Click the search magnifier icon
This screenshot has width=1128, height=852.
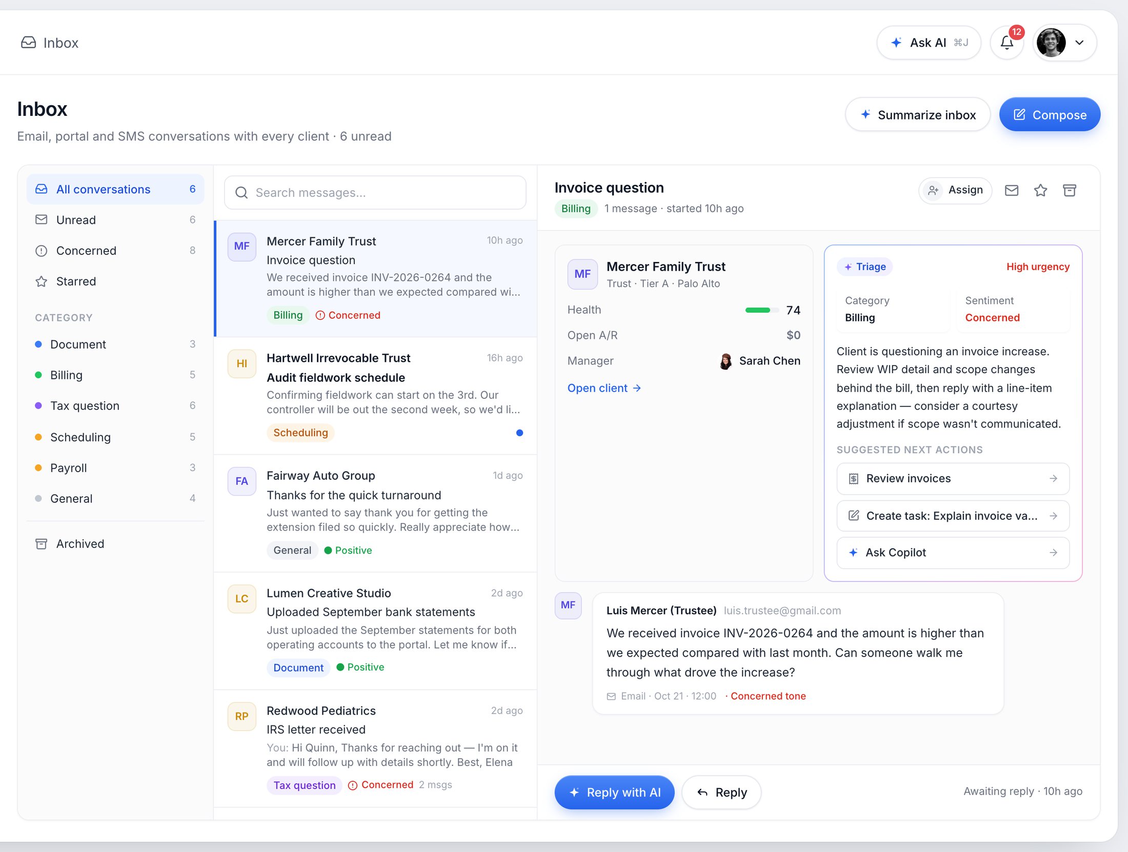click(x=241, y=193)
